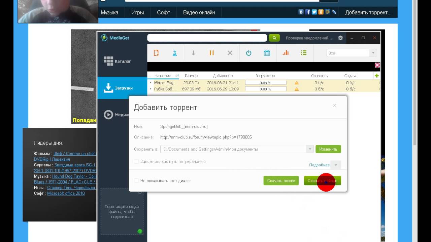The width and height of the screenshot is (431, 242).
Task: Click the green info icon in share panel
Action: tap(140, 231)
